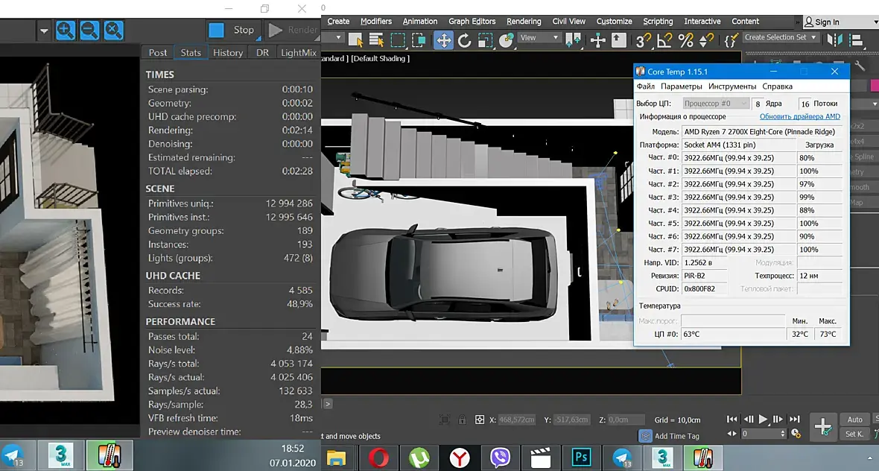The width and height of the screenshot is (879, 471).
Task: Open Photoshop from the taskbar
Action: tap(581, 456)
